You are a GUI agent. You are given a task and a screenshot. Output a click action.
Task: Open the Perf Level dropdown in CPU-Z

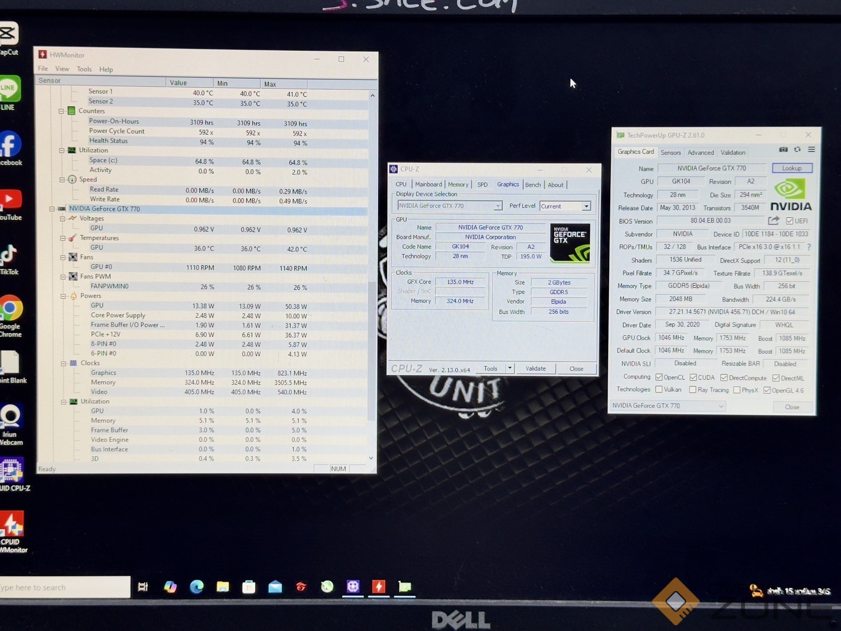click(586, 206)
